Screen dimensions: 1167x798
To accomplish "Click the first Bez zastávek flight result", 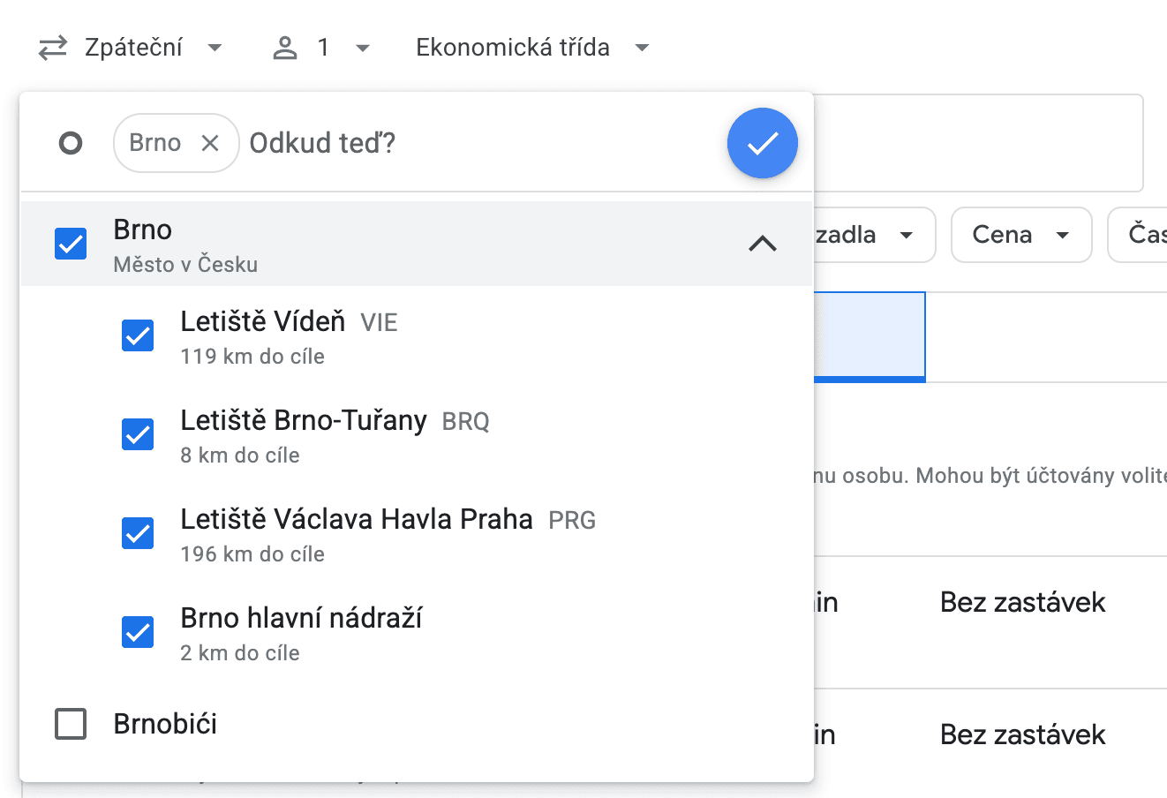I will pos(1022,603).
